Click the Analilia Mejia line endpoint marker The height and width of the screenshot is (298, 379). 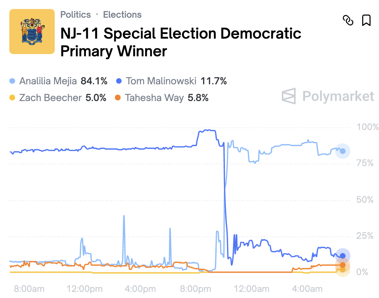[343, 151]
